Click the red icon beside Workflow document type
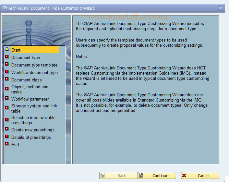 pos(7,71)
